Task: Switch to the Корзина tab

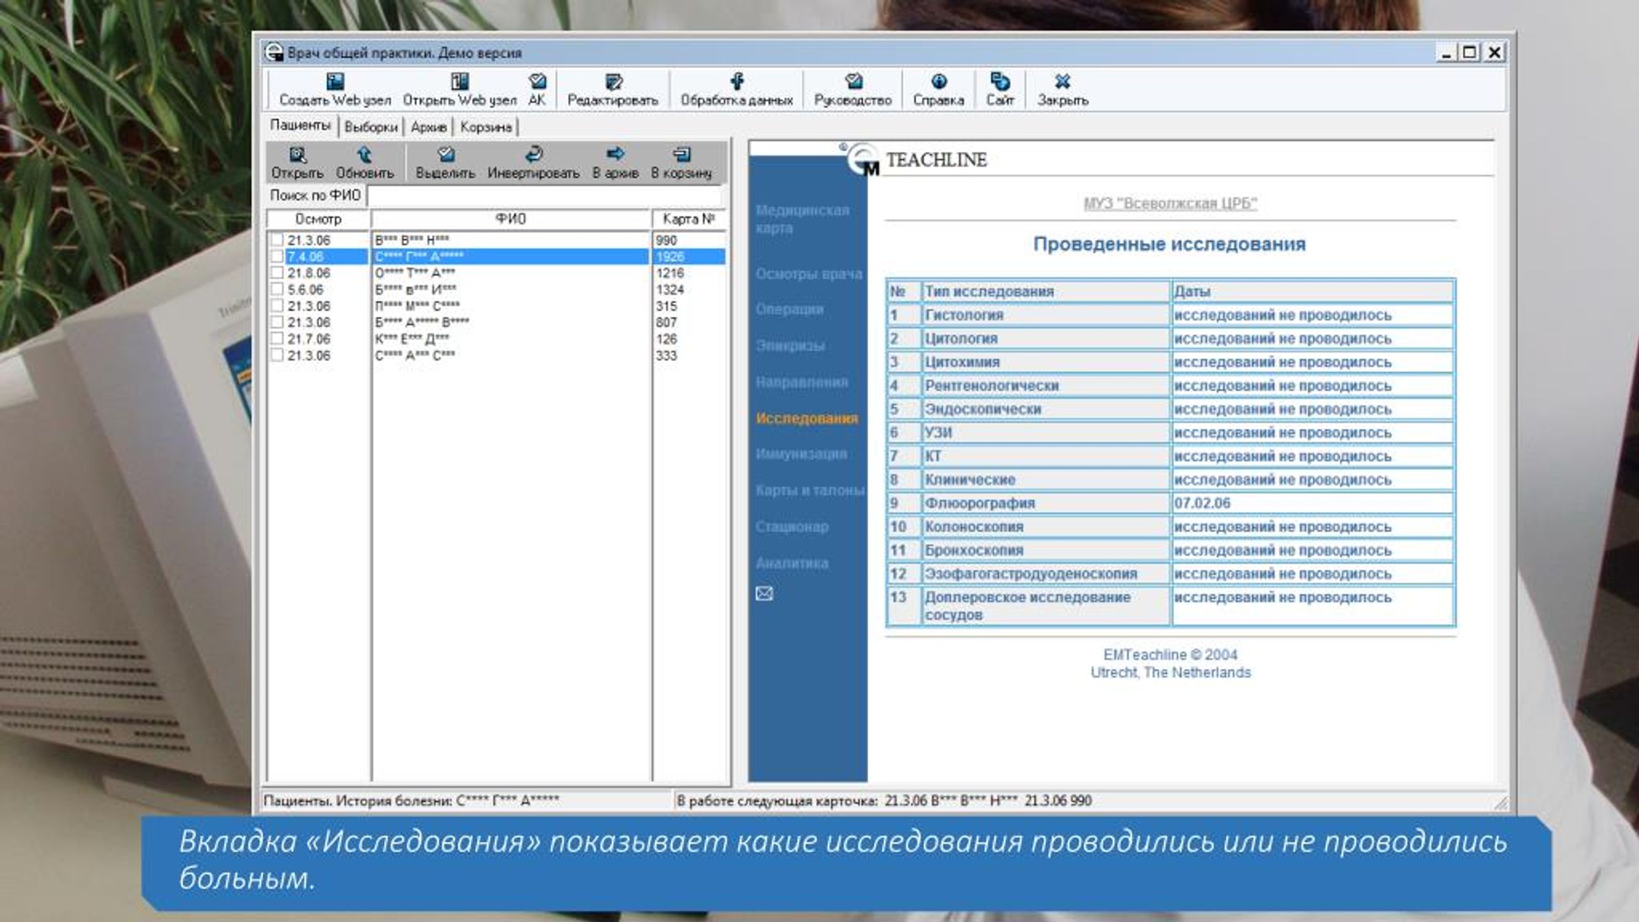Action: click(486, 127)
